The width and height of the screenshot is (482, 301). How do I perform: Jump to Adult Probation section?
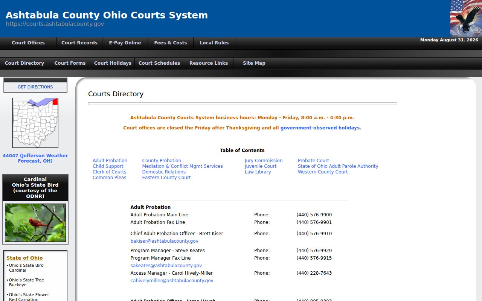click(110, 161)
